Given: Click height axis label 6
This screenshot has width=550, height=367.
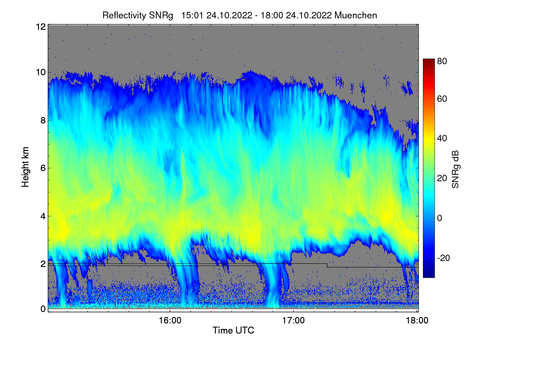Looking at the screenshot, I should pos(43,168).
